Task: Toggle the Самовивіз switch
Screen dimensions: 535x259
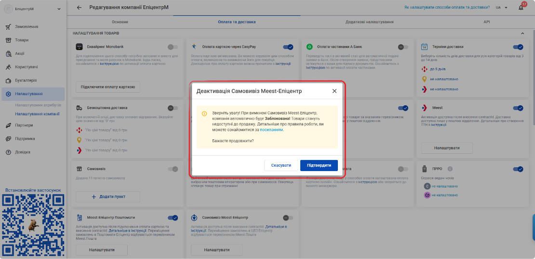Action: pos(173,169)
